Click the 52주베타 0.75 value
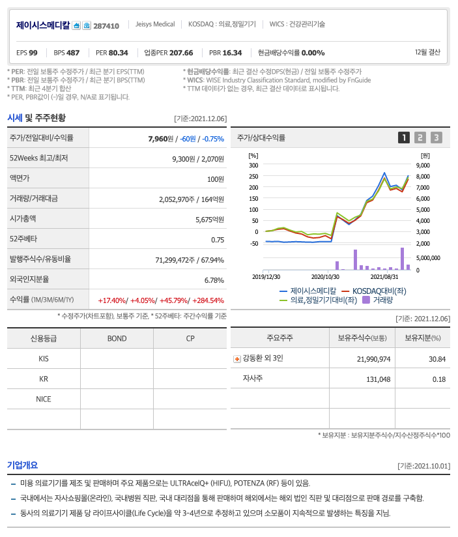 coord(218,240)
